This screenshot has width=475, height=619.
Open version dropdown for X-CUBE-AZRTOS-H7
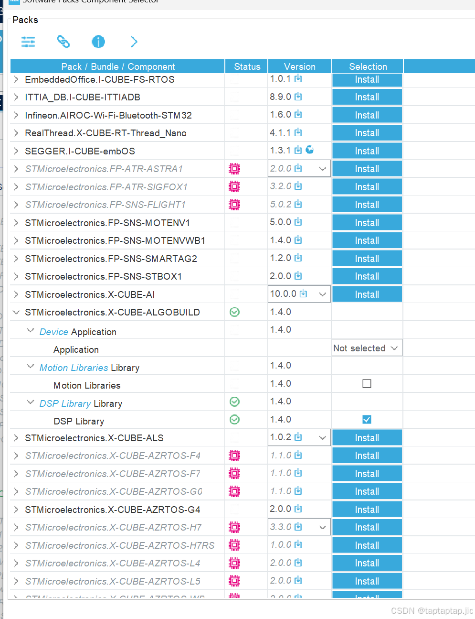[x=322, y=527]
